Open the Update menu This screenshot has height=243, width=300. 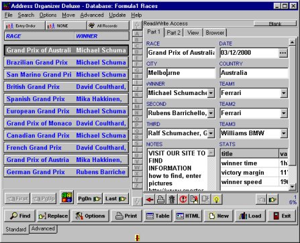coord(117,15)
